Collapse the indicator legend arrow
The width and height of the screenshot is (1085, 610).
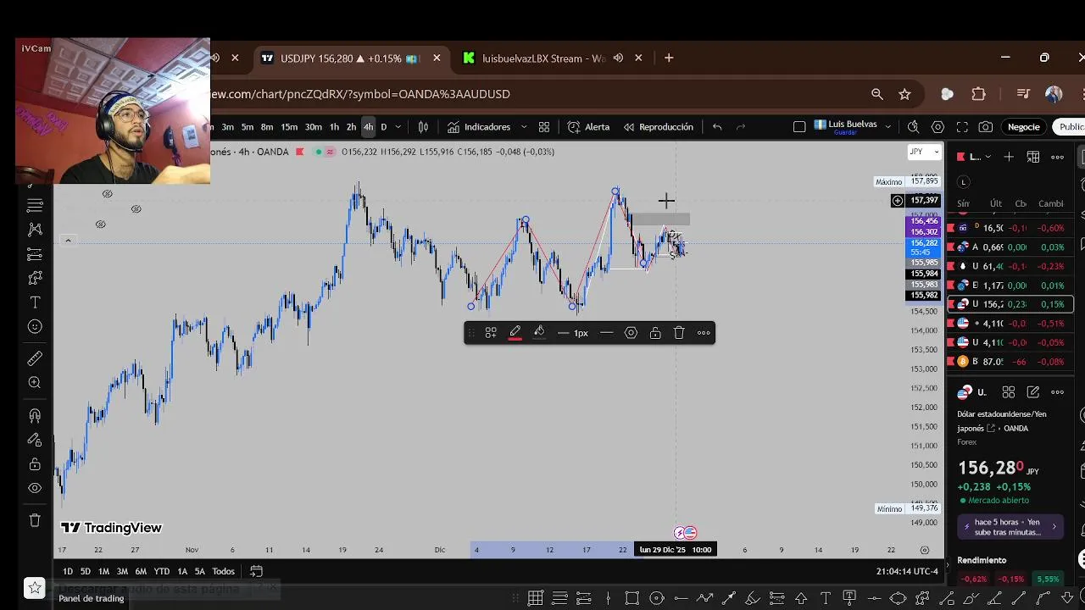[x=68, y=241]
